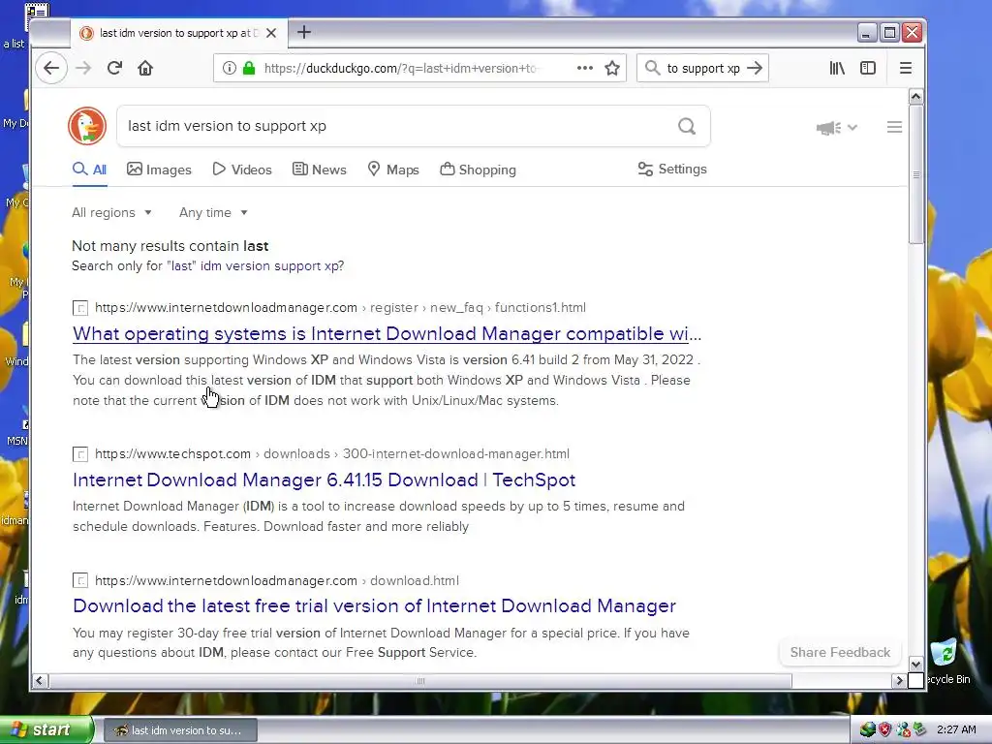The height and width of the screenshot is (744, 992).
Task: Click the horizontal scrollbar left arrow
Action: click(x=39, y=681)
